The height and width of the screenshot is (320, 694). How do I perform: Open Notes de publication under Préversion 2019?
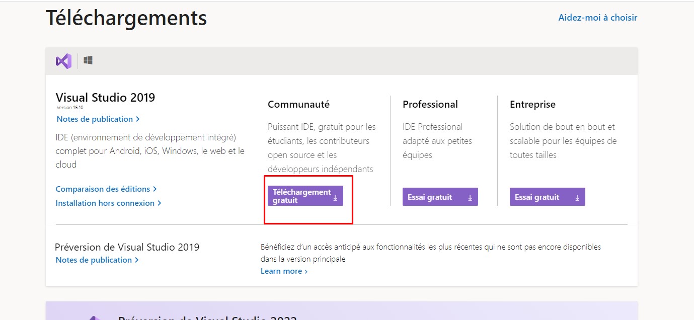pyautogui.click(x=94, y=260)
